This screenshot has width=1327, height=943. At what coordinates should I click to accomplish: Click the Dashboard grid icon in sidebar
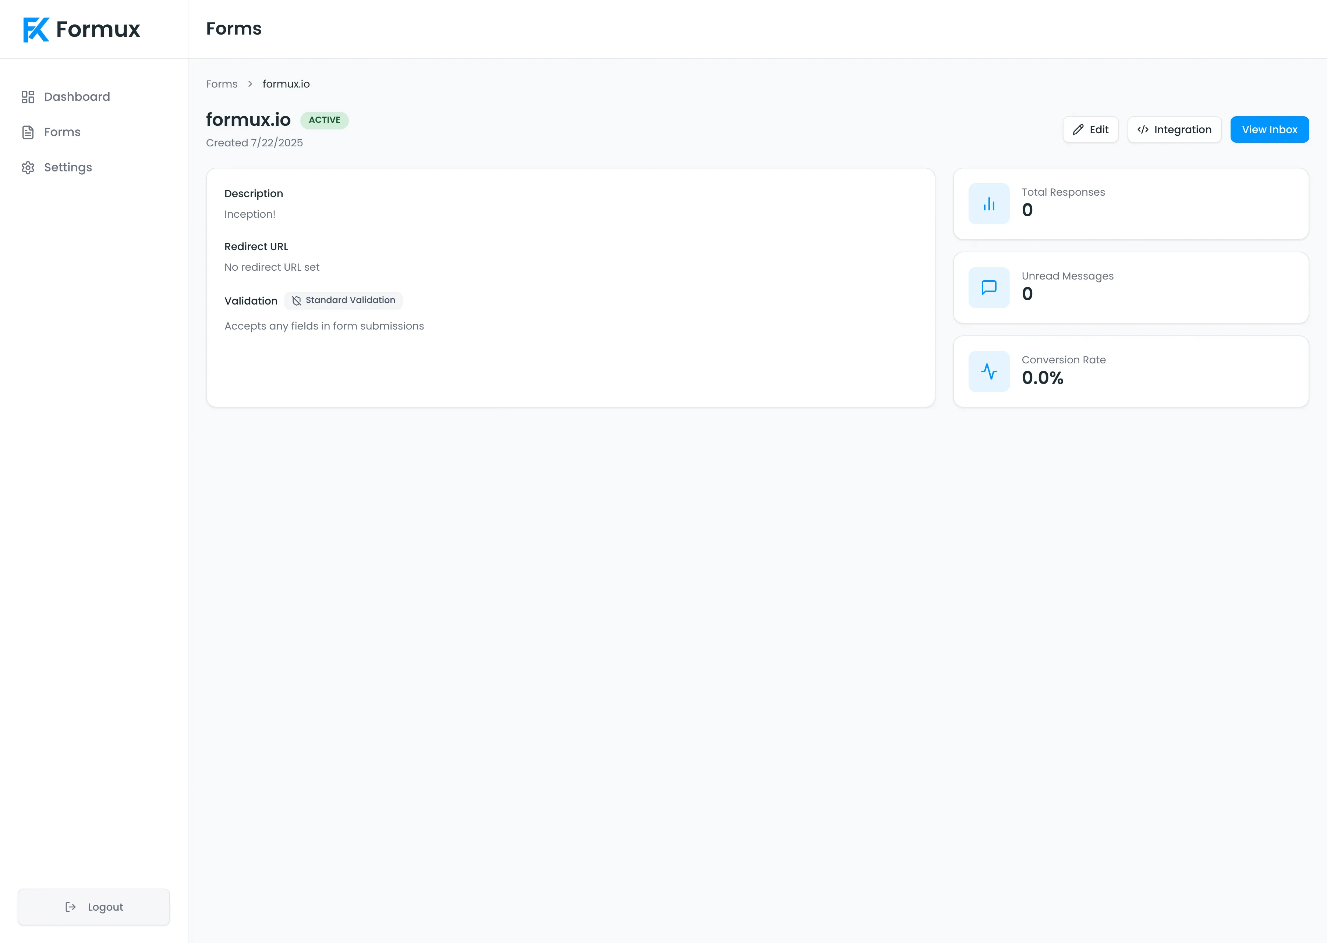pos(28,97)
